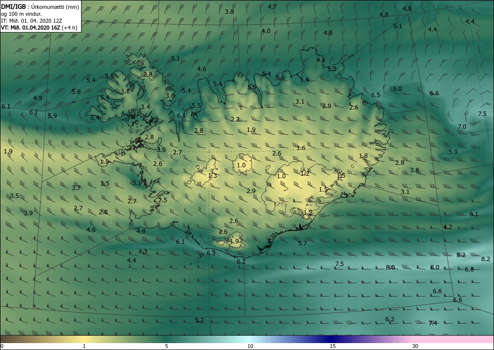Click the 3.6 precipitation value
The width and height of the screenshot is (494, 350).
click(170, 96)
